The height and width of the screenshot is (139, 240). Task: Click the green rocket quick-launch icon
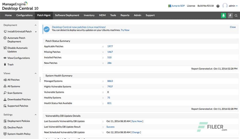pos(223,16)
